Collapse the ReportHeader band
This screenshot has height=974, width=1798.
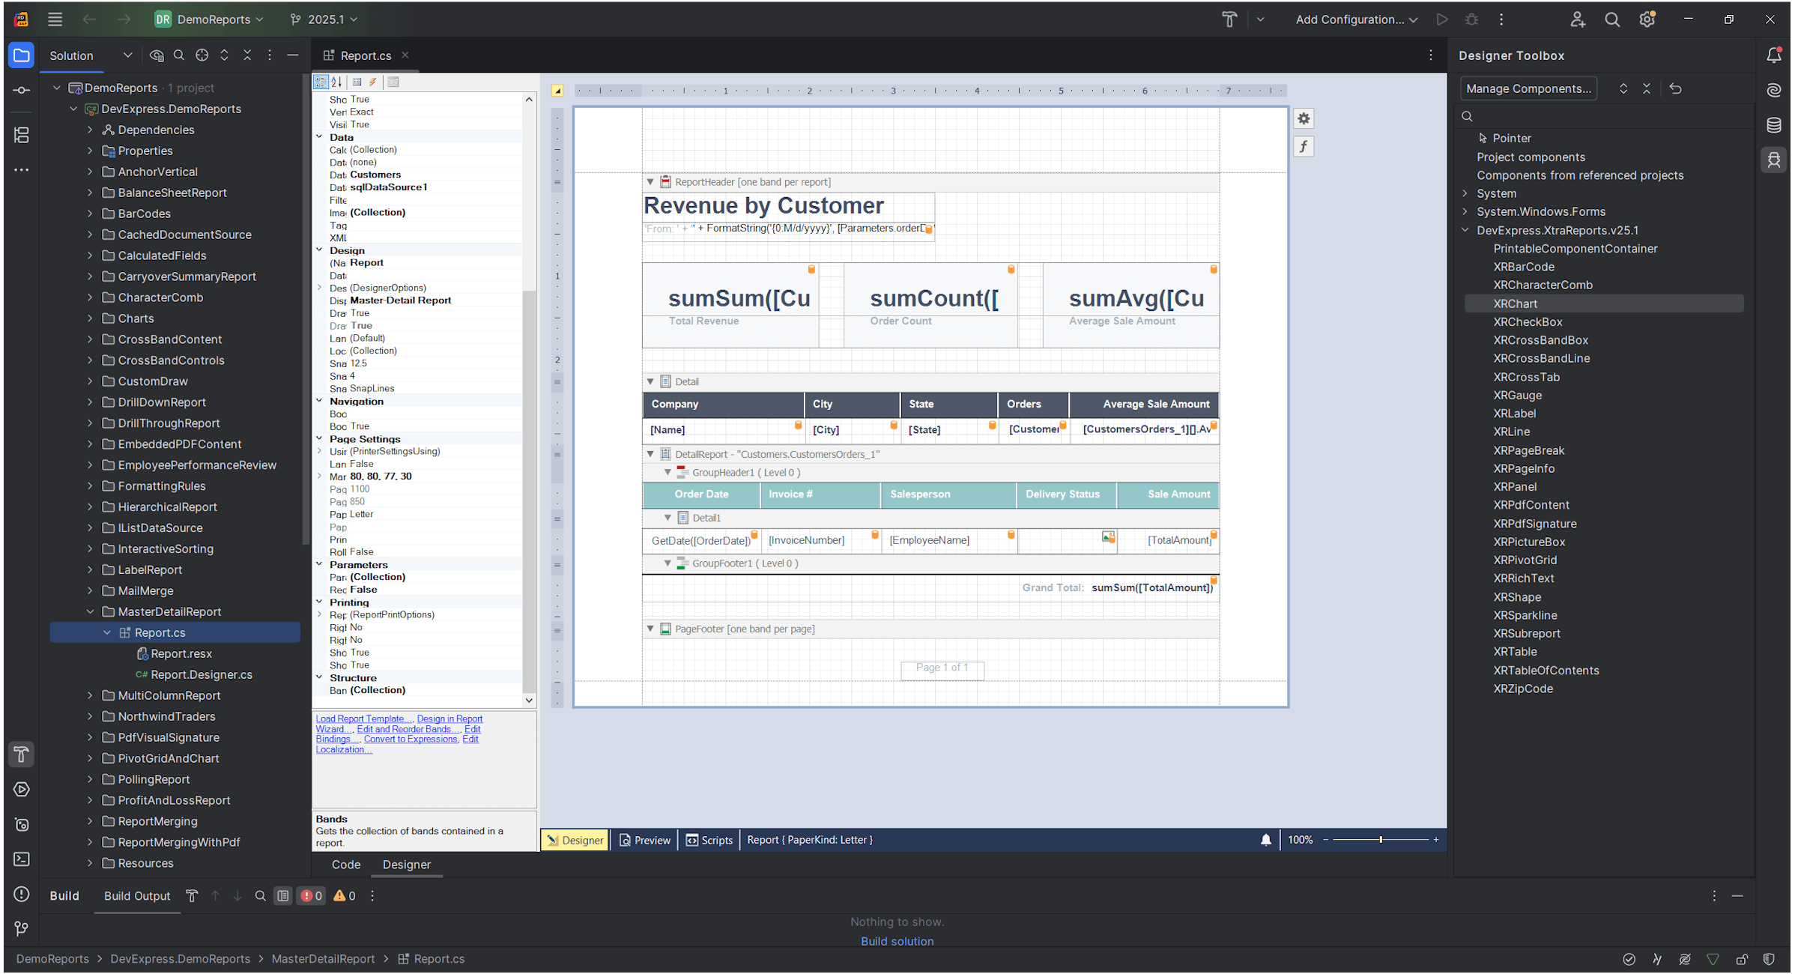coord(650,181)
